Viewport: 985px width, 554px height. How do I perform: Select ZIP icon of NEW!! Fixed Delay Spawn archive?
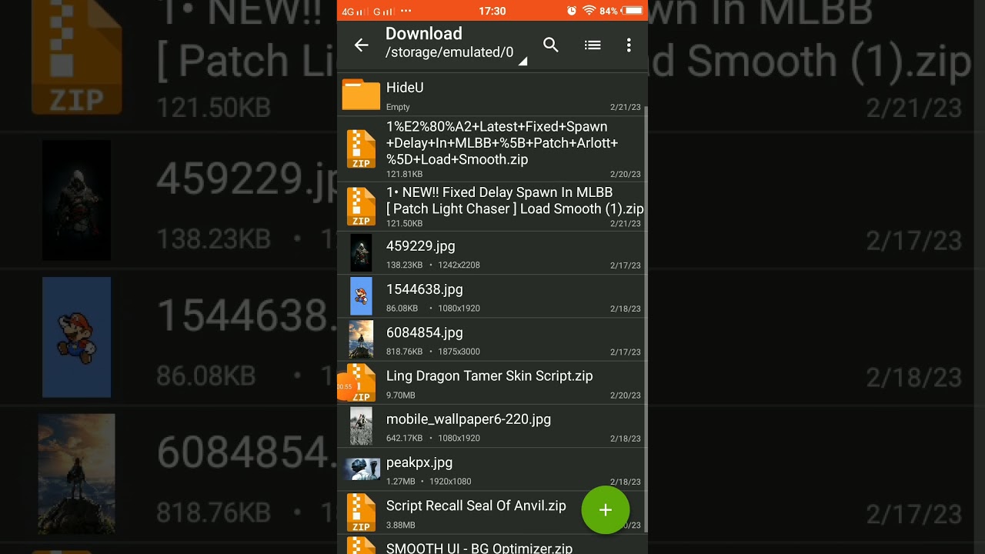pyautogui.click(x=361, y=206)
